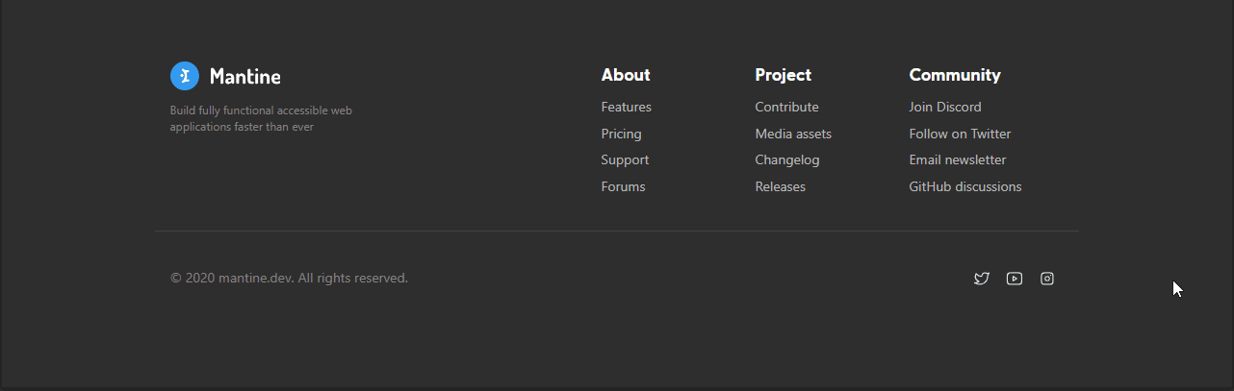Open Email newsletter link
Viewport: 1234px width, 391px height.
coord(958,159)
